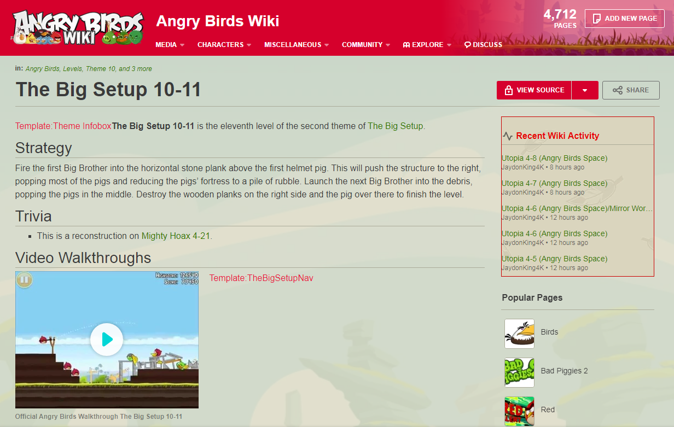Play the walkthrough video

pos(107,340)
